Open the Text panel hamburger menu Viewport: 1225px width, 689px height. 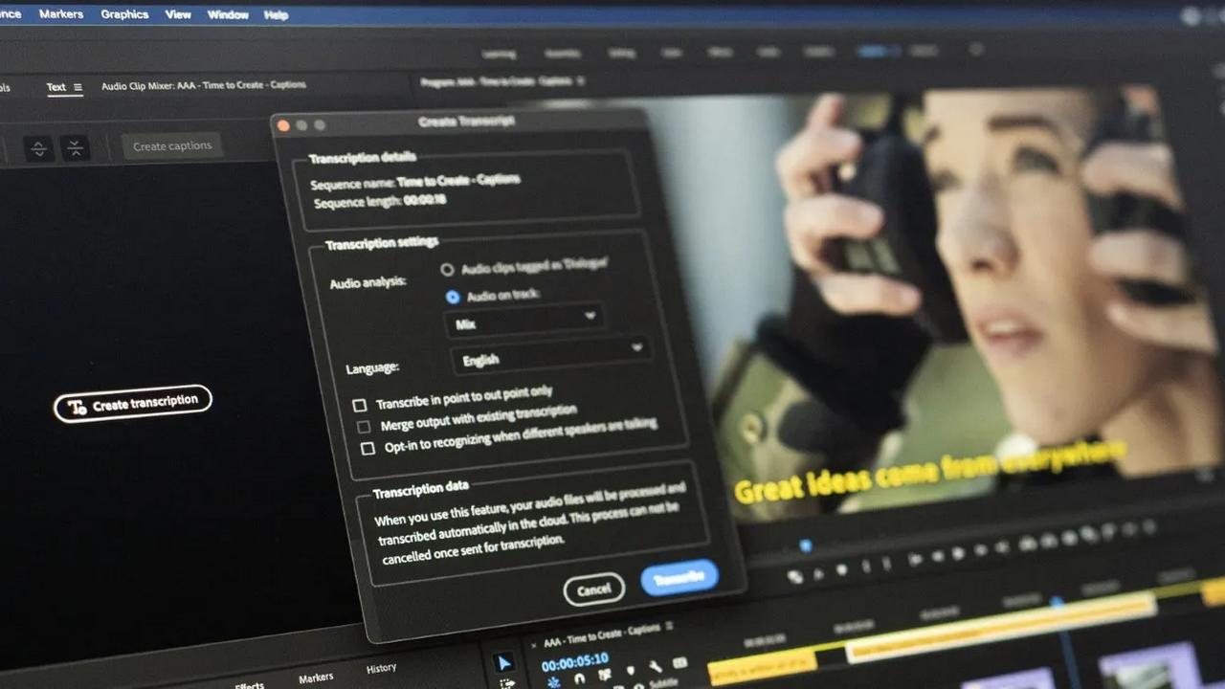[78, 87]
